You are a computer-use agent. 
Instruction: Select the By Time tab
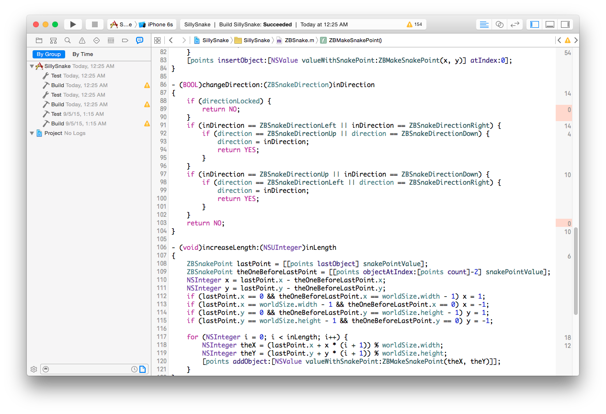83,55
